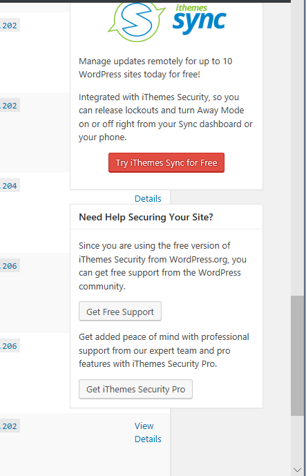Click the Get iThemes Security Pro button
306x476 pixels.
[x=135, y=389]
